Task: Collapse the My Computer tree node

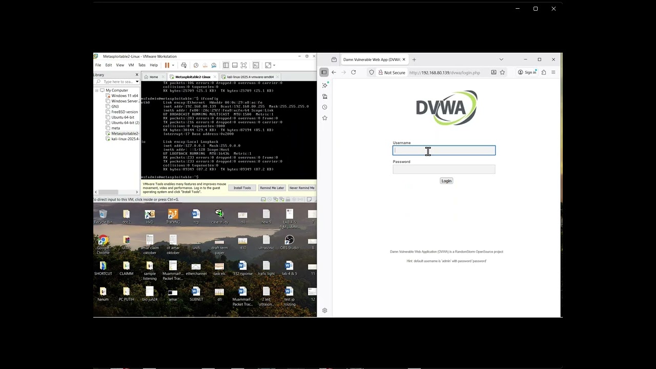Action: pyautogui.click(x=96, y=90)
